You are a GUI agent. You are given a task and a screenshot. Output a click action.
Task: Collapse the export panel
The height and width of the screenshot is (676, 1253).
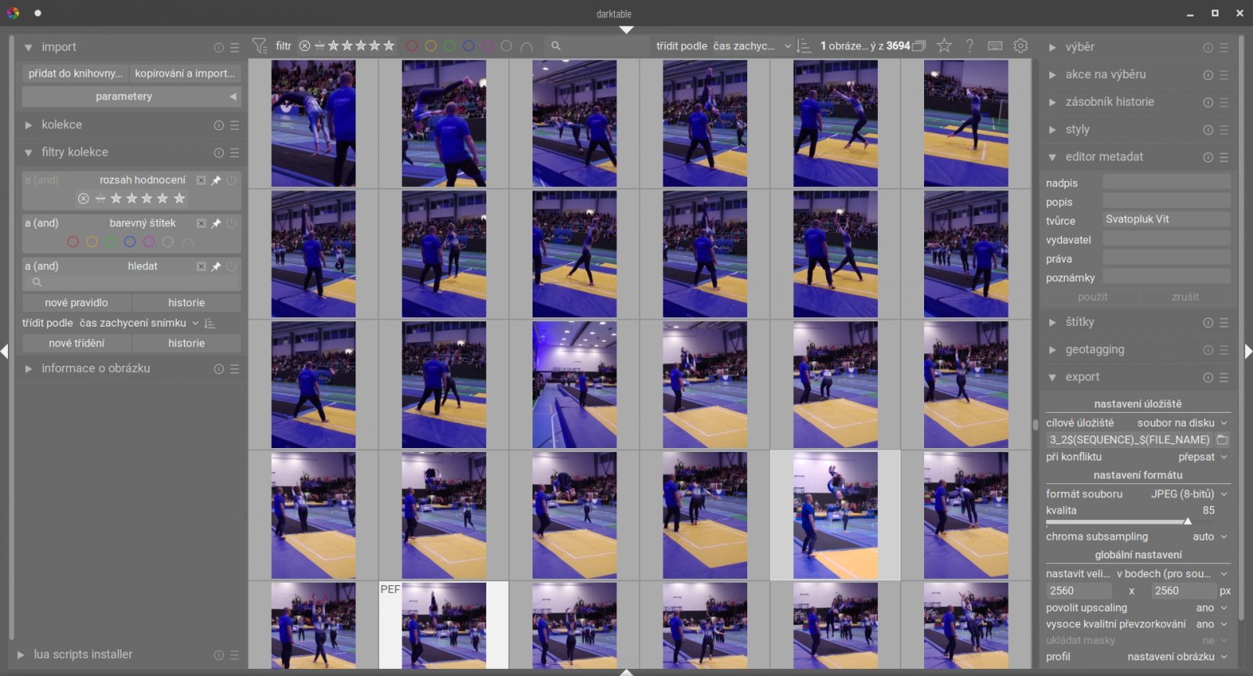pyautogui.click(x=1053, y=378)
